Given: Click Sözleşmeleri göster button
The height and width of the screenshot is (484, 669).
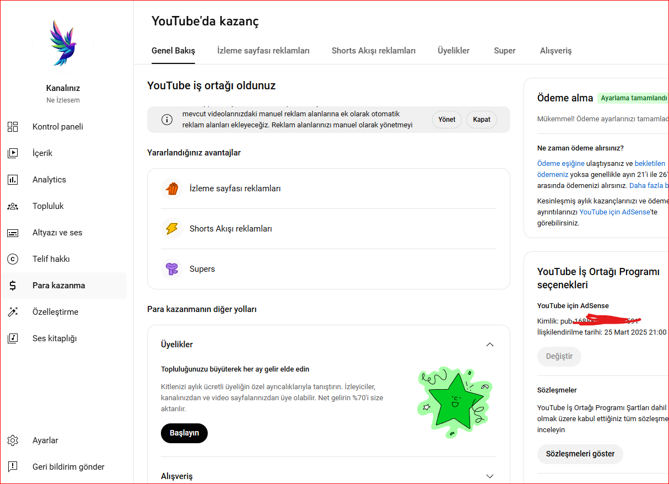Looking at the screenshot, I should (x=580, y=454).
